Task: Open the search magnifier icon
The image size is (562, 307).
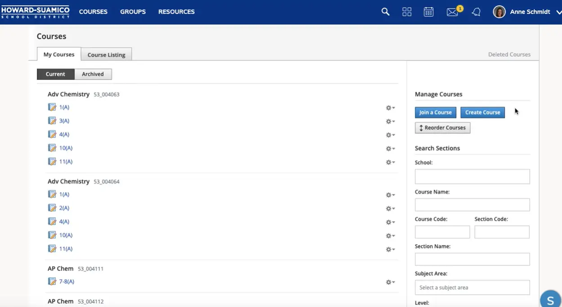Action: (x=385, y=12)
